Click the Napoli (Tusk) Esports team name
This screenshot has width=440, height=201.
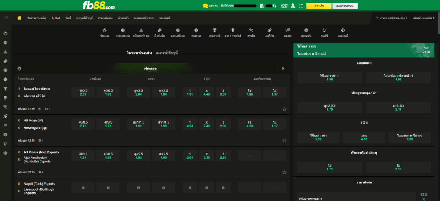coord(39,184)
